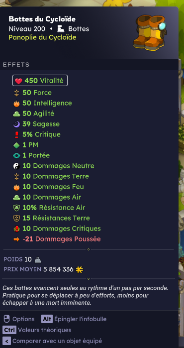Viewport: 184px width, 348px height.
Task: Click the Ctrl Valeurs théoriques hint
Action: (x=37, y=330)
